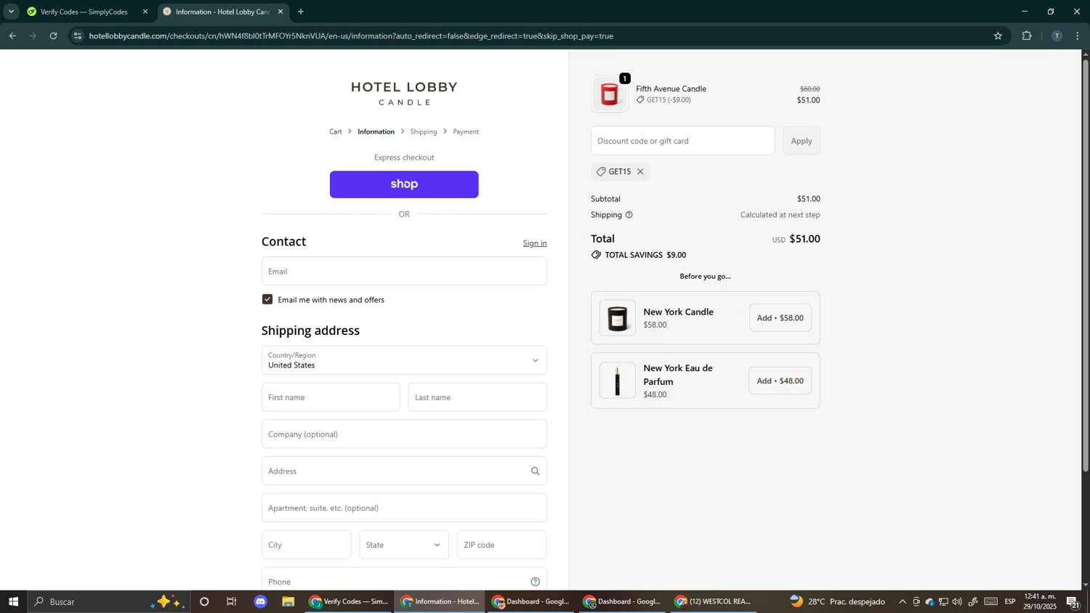Viewport: 1090px width, 613px height.
Task: Close the Verify Codes browser tab
Action: click(x=145, y=12)
